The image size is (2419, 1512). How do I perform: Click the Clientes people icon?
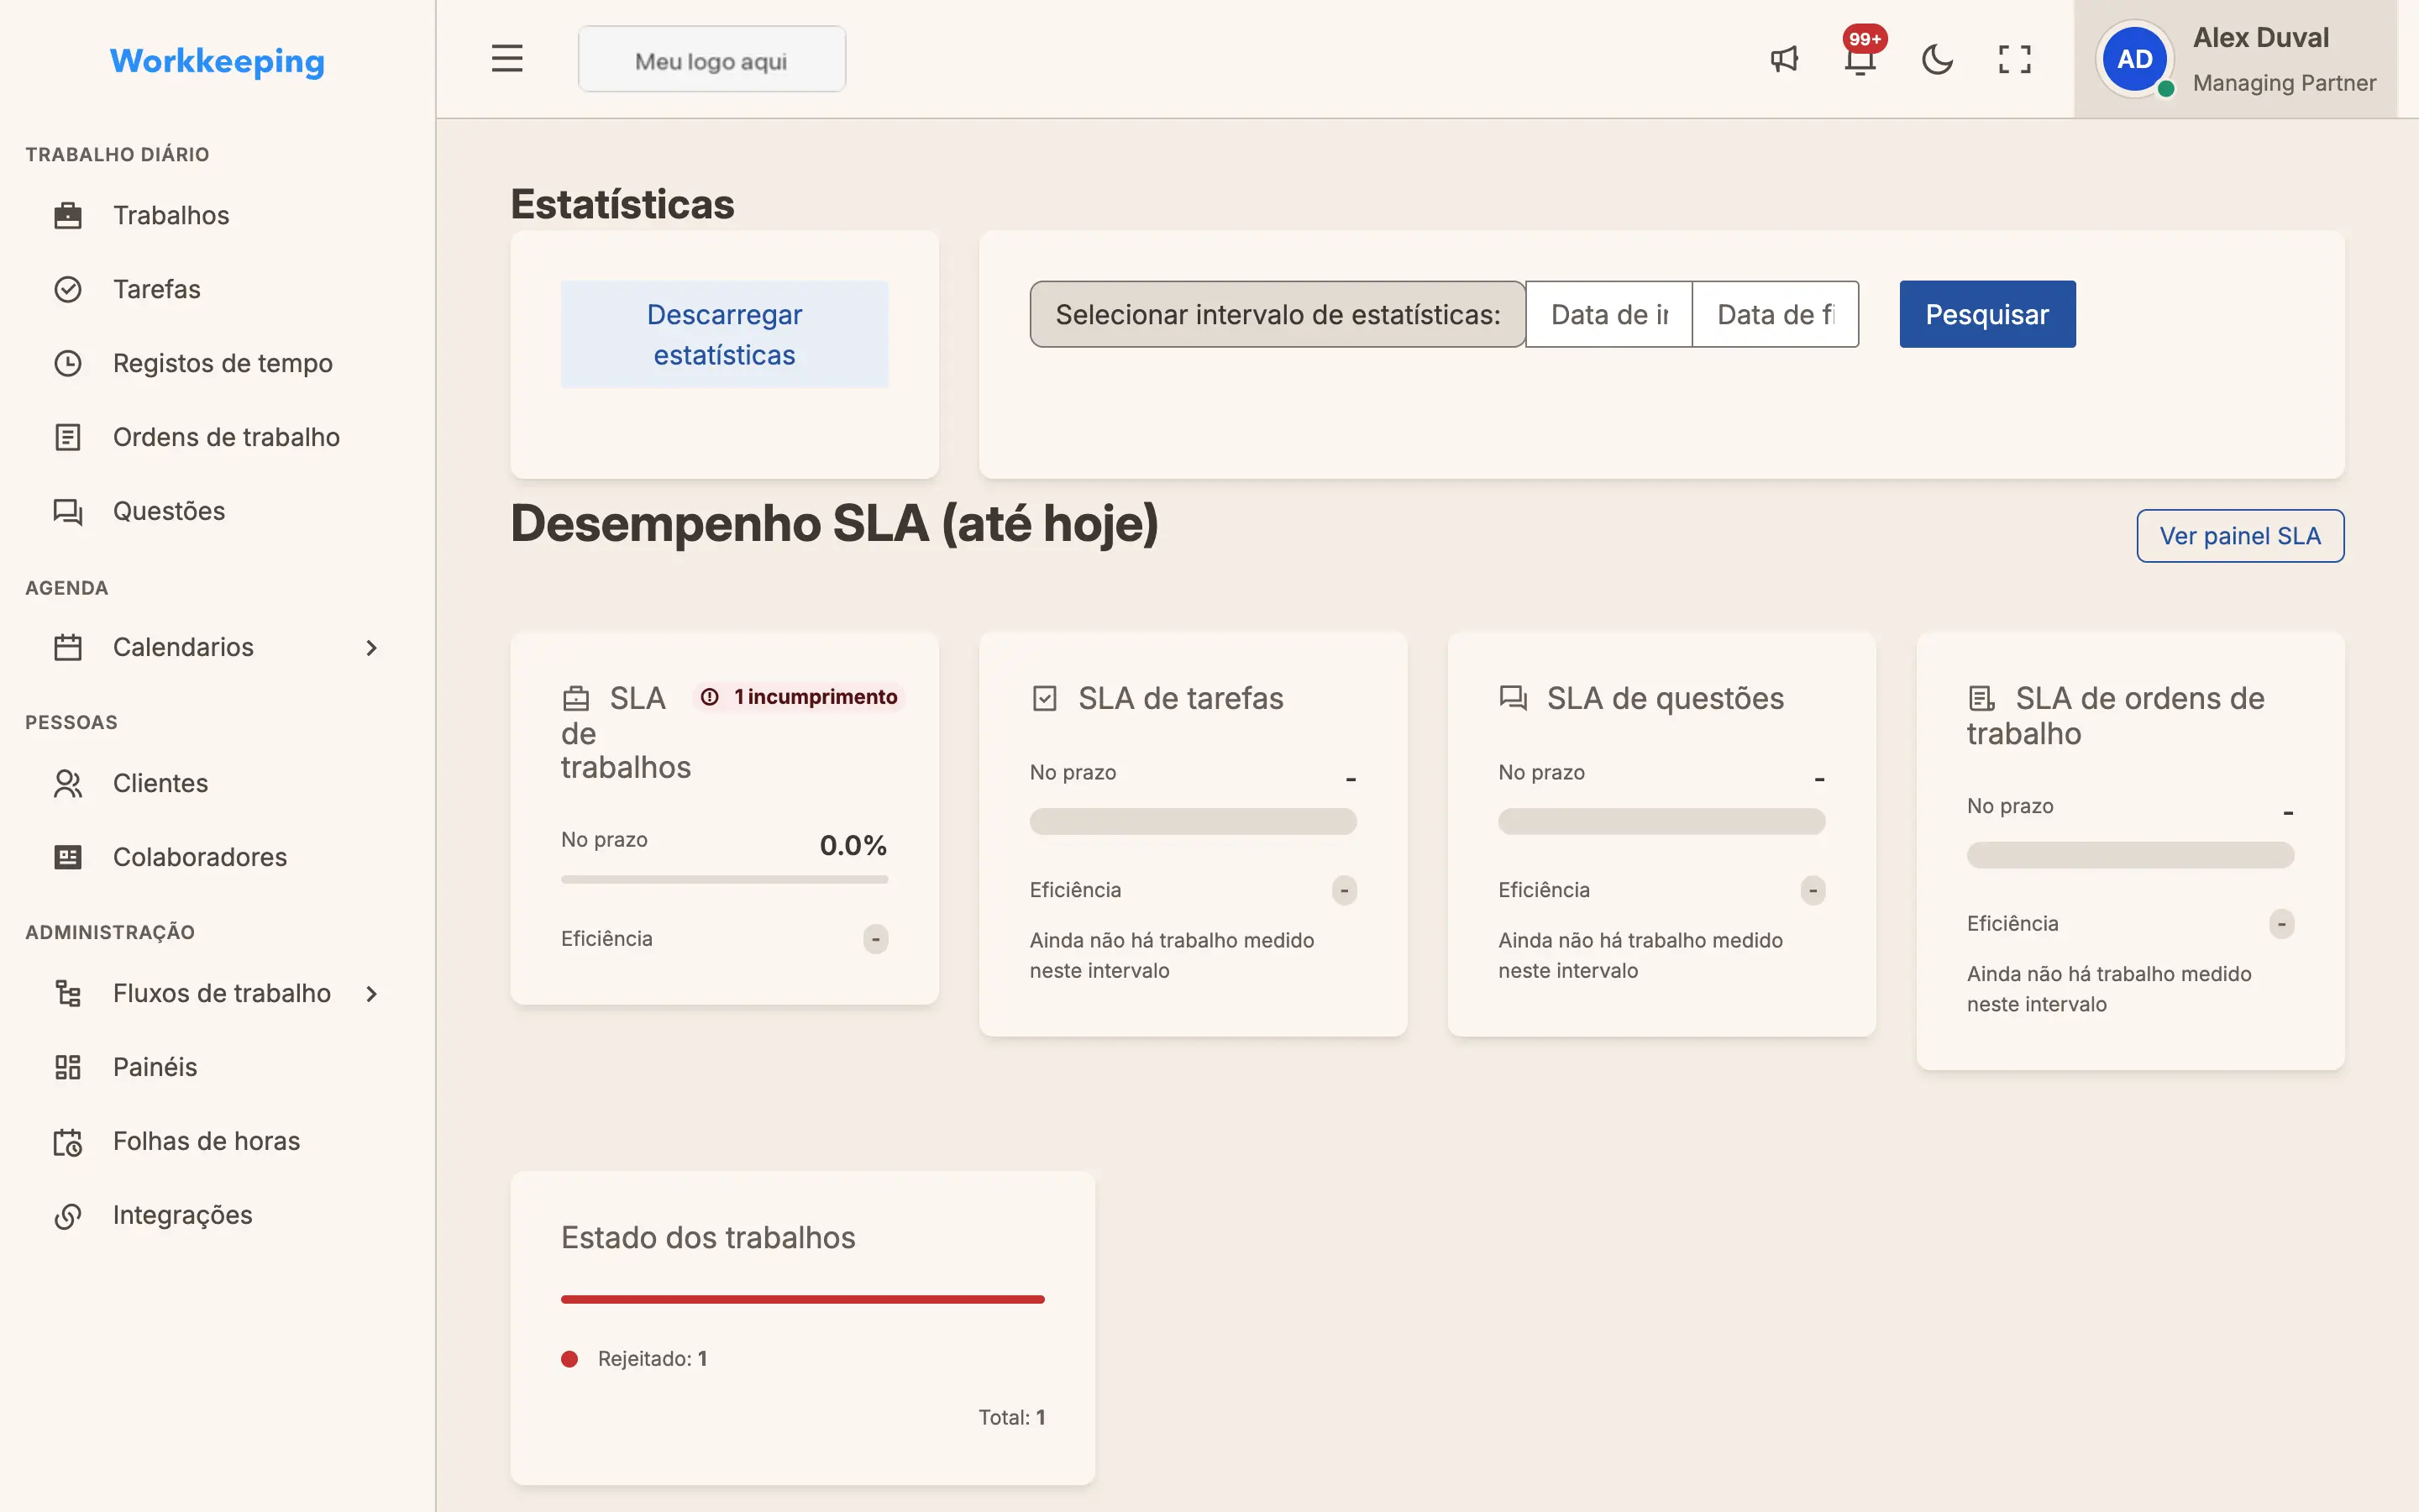pyautogui.click(x=68, y=783)
